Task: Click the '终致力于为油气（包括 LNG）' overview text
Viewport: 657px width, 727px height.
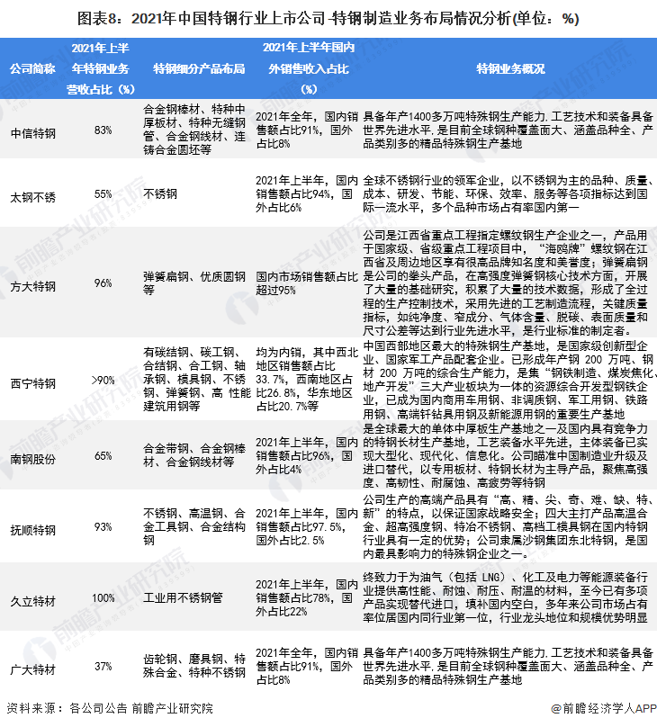Action: click(x=506, y=597)
